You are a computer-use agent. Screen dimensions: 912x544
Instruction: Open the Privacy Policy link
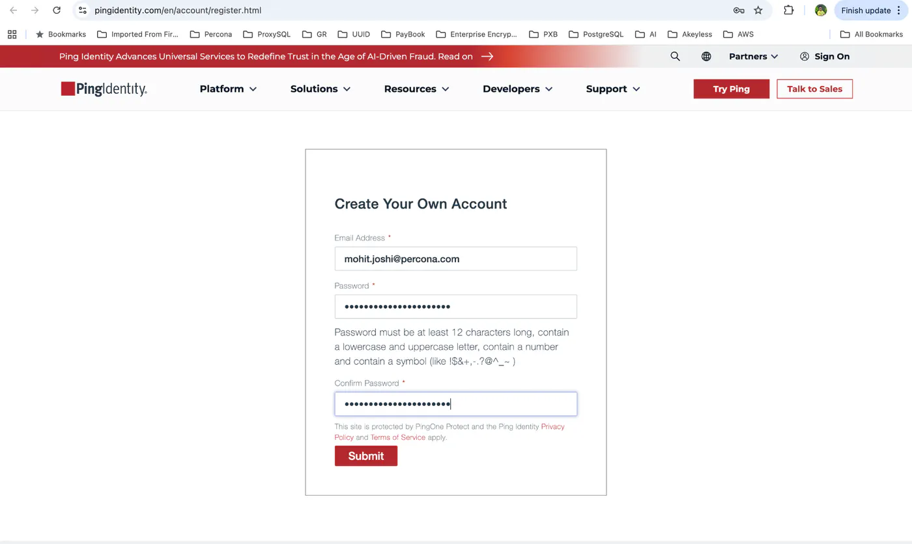pos(553,427)
